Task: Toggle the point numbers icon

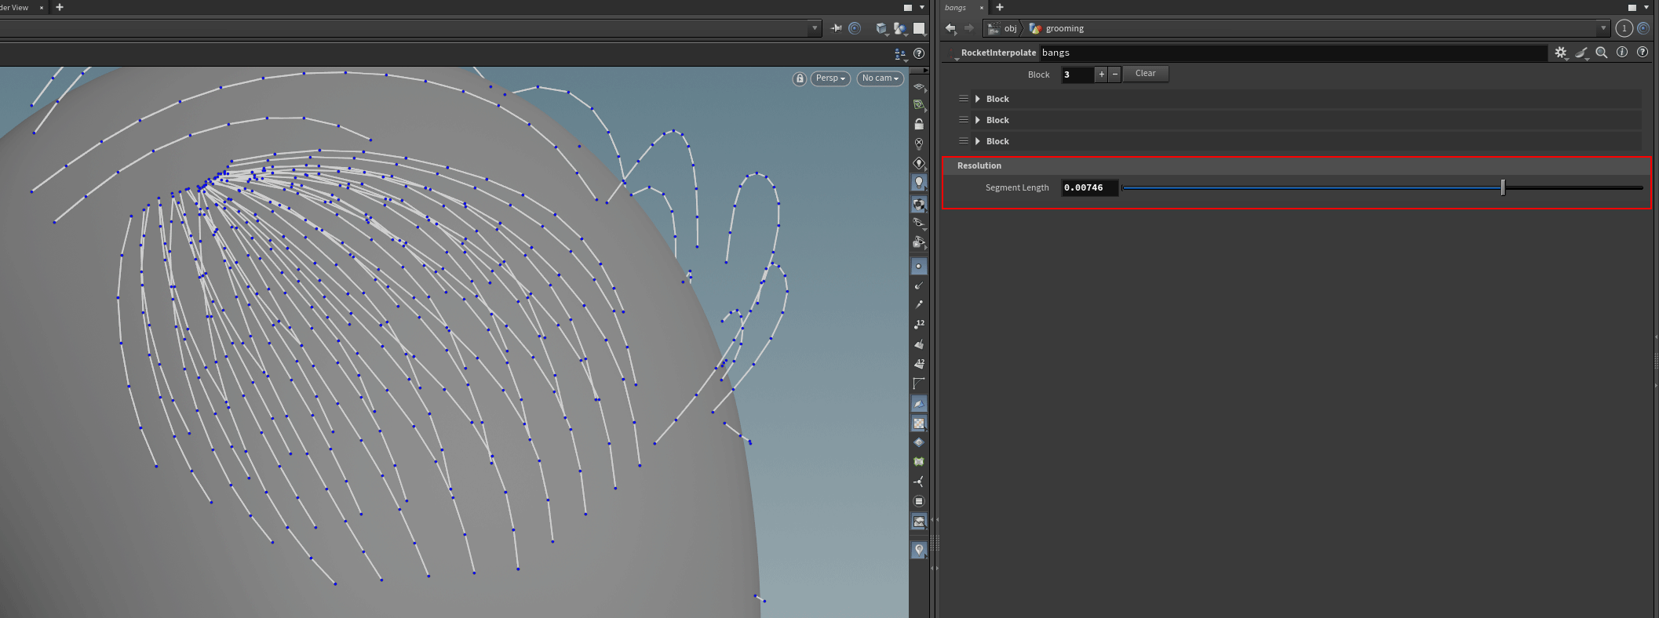Action: [918, 325]
